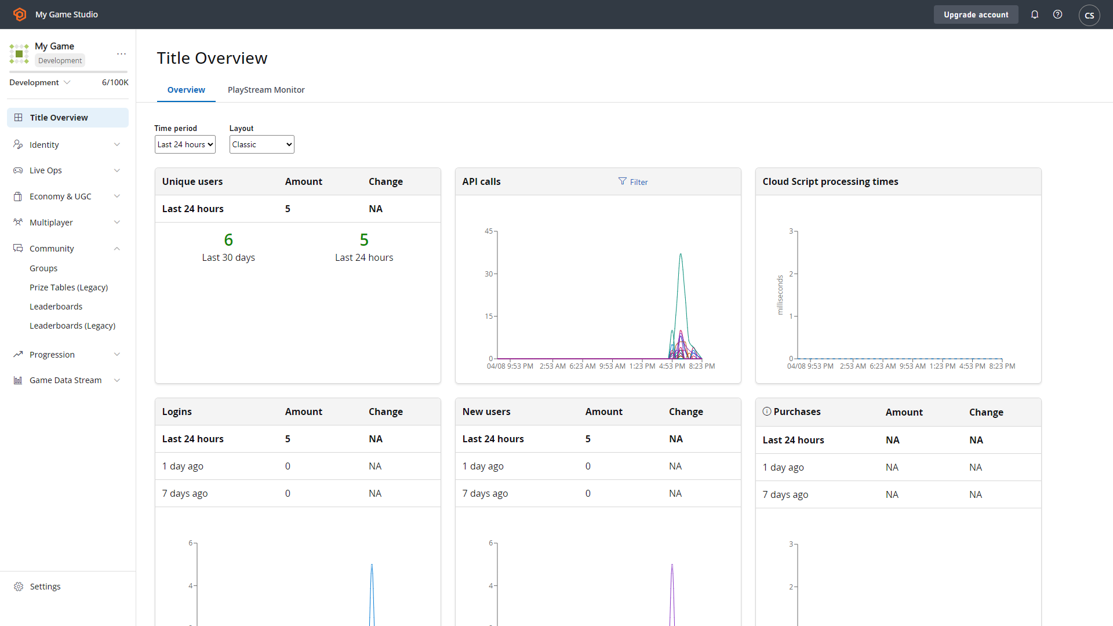Image resolution: width=1113 pixels, height=626 pixels.
Task: Click the Progression trend icon
Action: coord(18,354)
